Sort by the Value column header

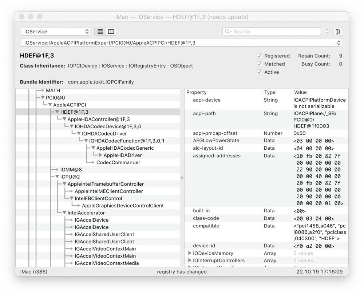point(320,92)
